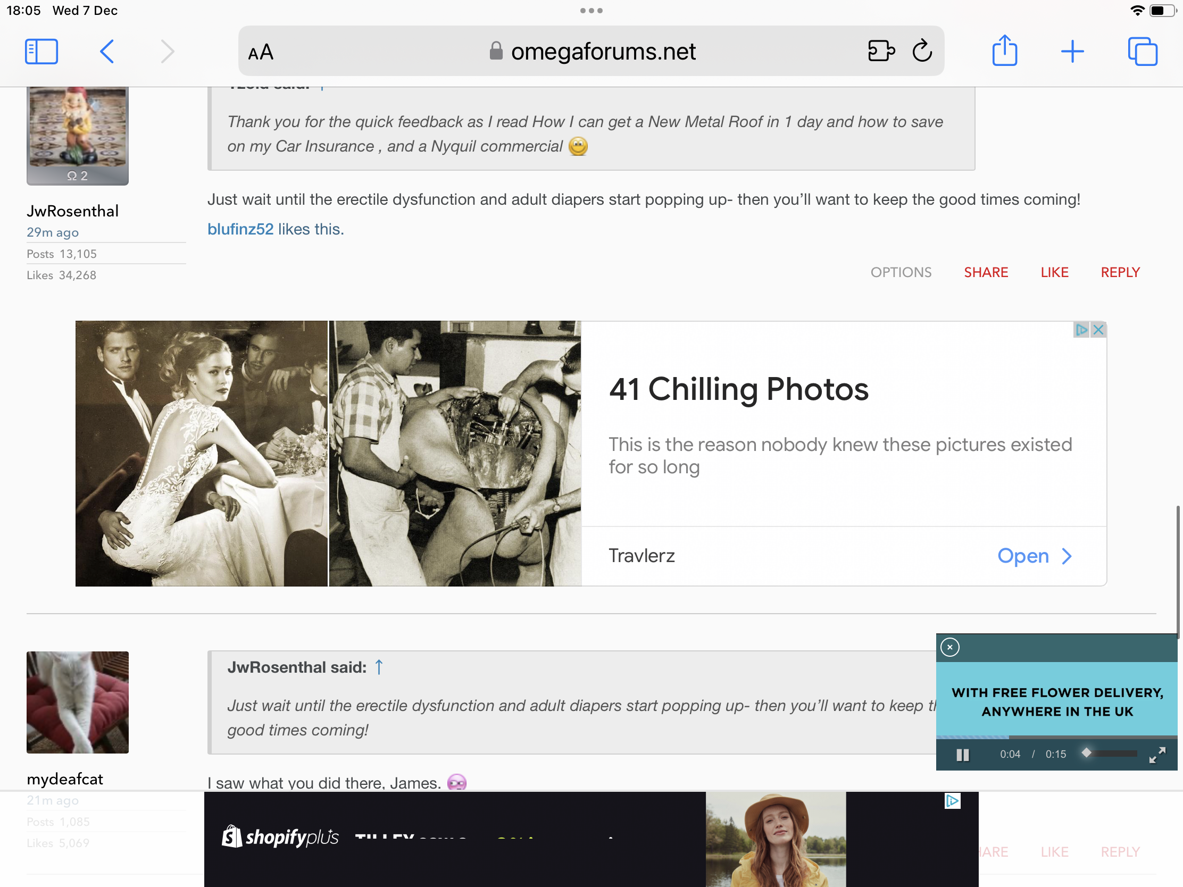Adjust the video volume slider

tap(1110, 754)
